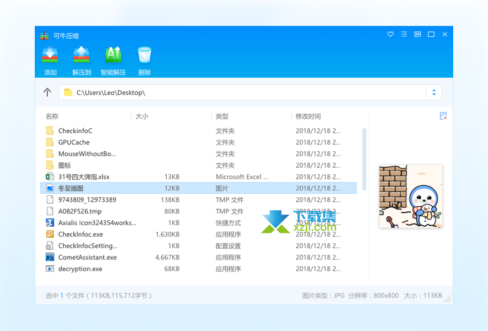Click file icon of A082F526.tmp
This screenshot has width=488, height=331.
pyautogui.click(x=50, y=211)
